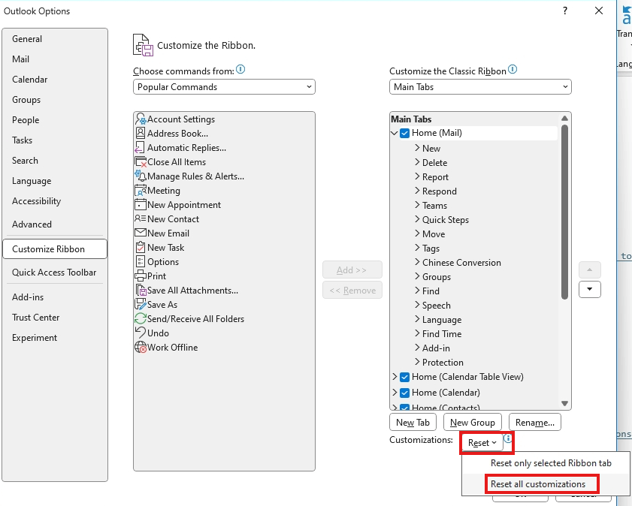This screenshot has width=632, height=506.
Task: Click the Address Book command icon
Action: (141, 133)
